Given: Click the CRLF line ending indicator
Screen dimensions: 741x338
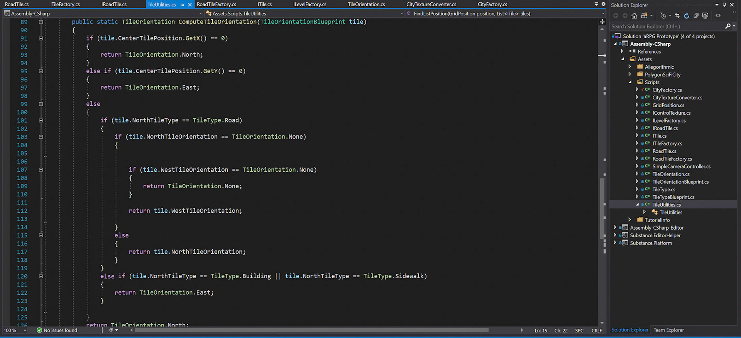Looking at the screenshot, I should click(x=597, y=331).
